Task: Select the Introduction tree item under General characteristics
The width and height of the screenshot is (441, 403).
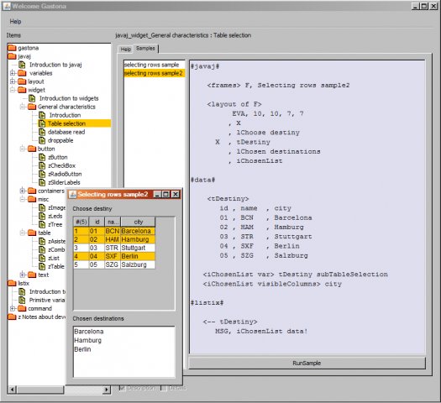Action: click(x=65, y=115)
